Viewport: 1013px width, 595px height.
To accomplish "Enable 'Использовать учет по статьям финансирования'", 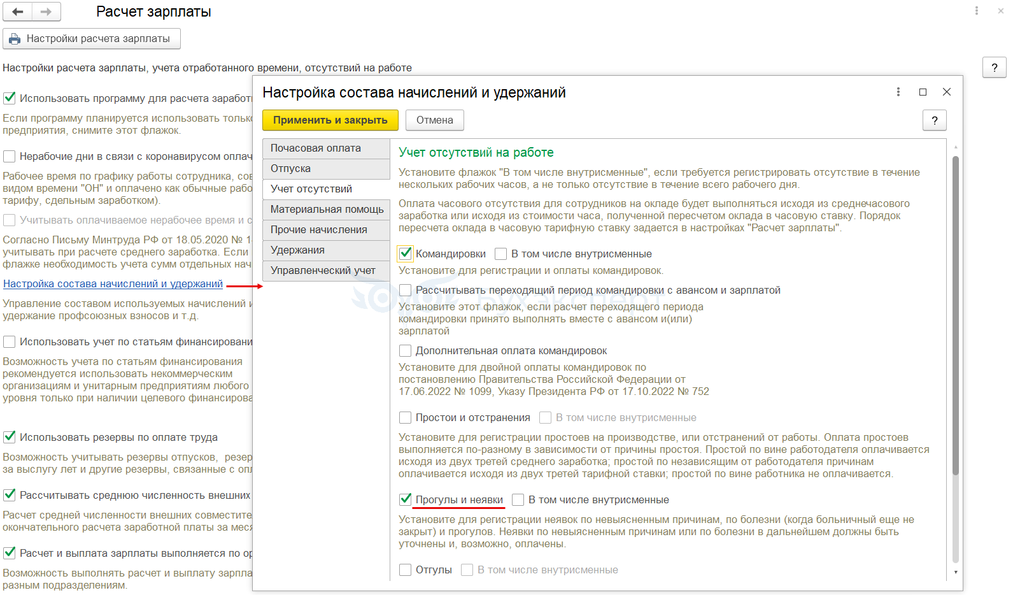I will tap(10, 342).
